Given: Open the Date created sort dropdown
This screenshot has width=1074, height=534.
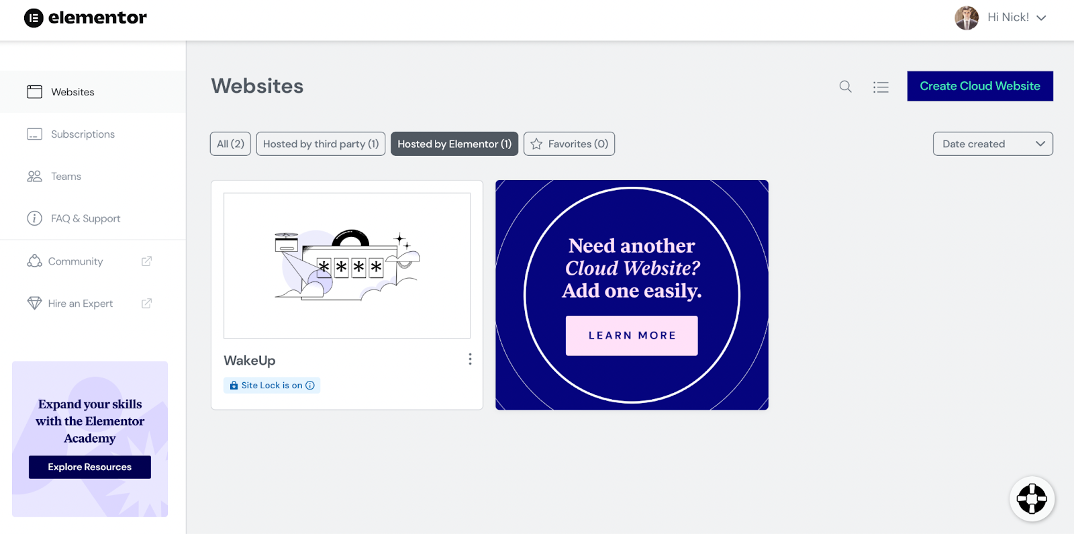Looking at the screenshot, I should tap(993, 144).
